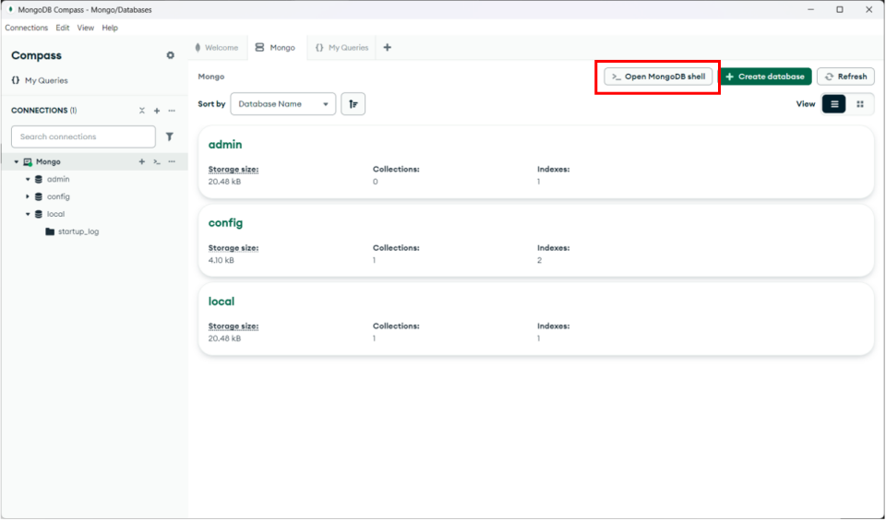886x521 pixels.
Task: Collapse the Mongo connection tree
Action: 17,162
